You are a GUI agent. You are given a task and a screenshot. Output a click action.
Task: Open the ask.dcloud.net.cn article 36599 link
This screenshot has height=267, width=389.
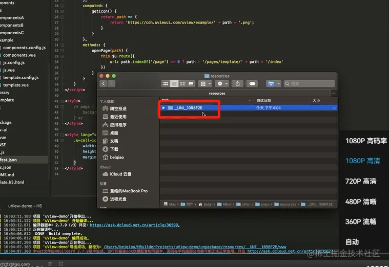134,225
